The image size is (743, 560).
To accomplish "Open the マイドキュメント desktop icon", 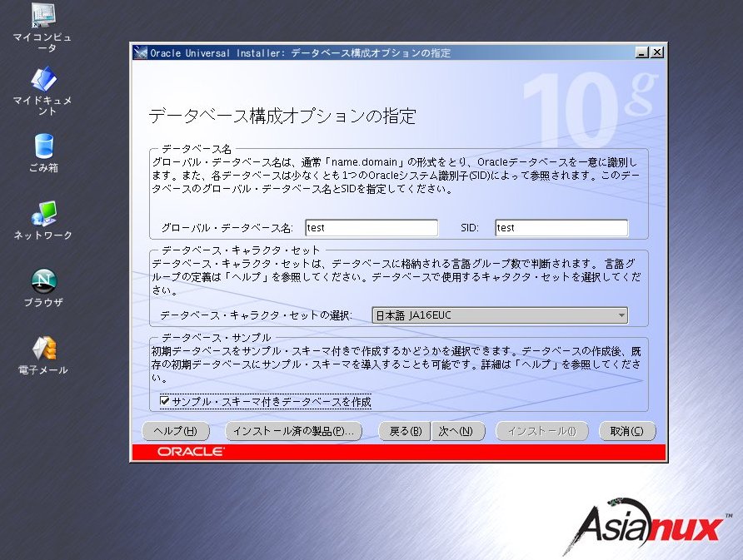I will click(x=43, y=91).
